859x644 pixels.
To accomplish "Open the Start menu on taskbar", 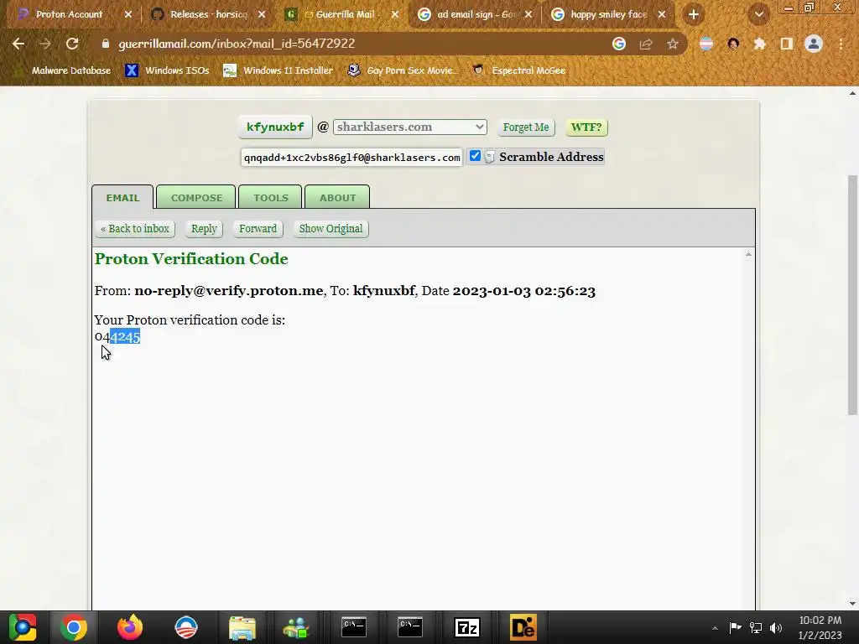I will click(23, 627).
